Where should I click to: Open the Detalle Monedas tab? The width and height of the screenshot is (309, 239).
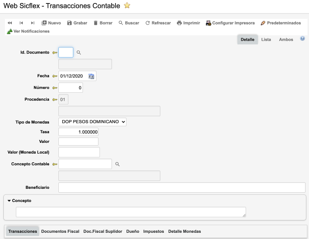pyautogui.click(x=184, y=231)
